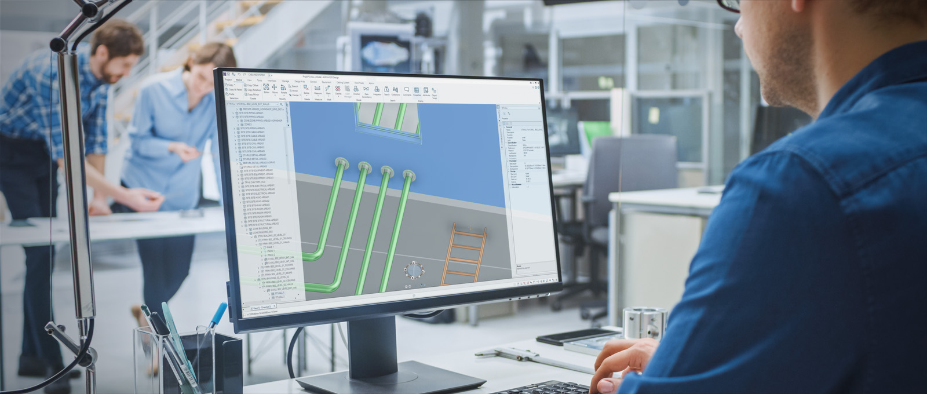This screenshot has width=927, height=394.
Task: Click the Mark tool in the ribbon
Action: coord(329,91)
